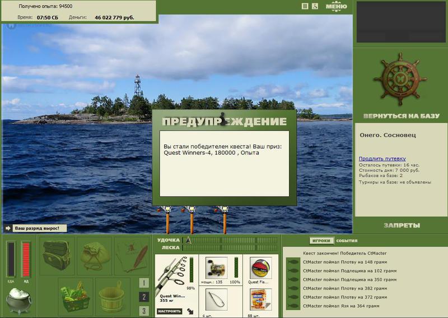Click 'CtMacter поймал Плотву на 148 грамм'
The image size is (448, 318).
pyautogui.click(x=345, y=262)
